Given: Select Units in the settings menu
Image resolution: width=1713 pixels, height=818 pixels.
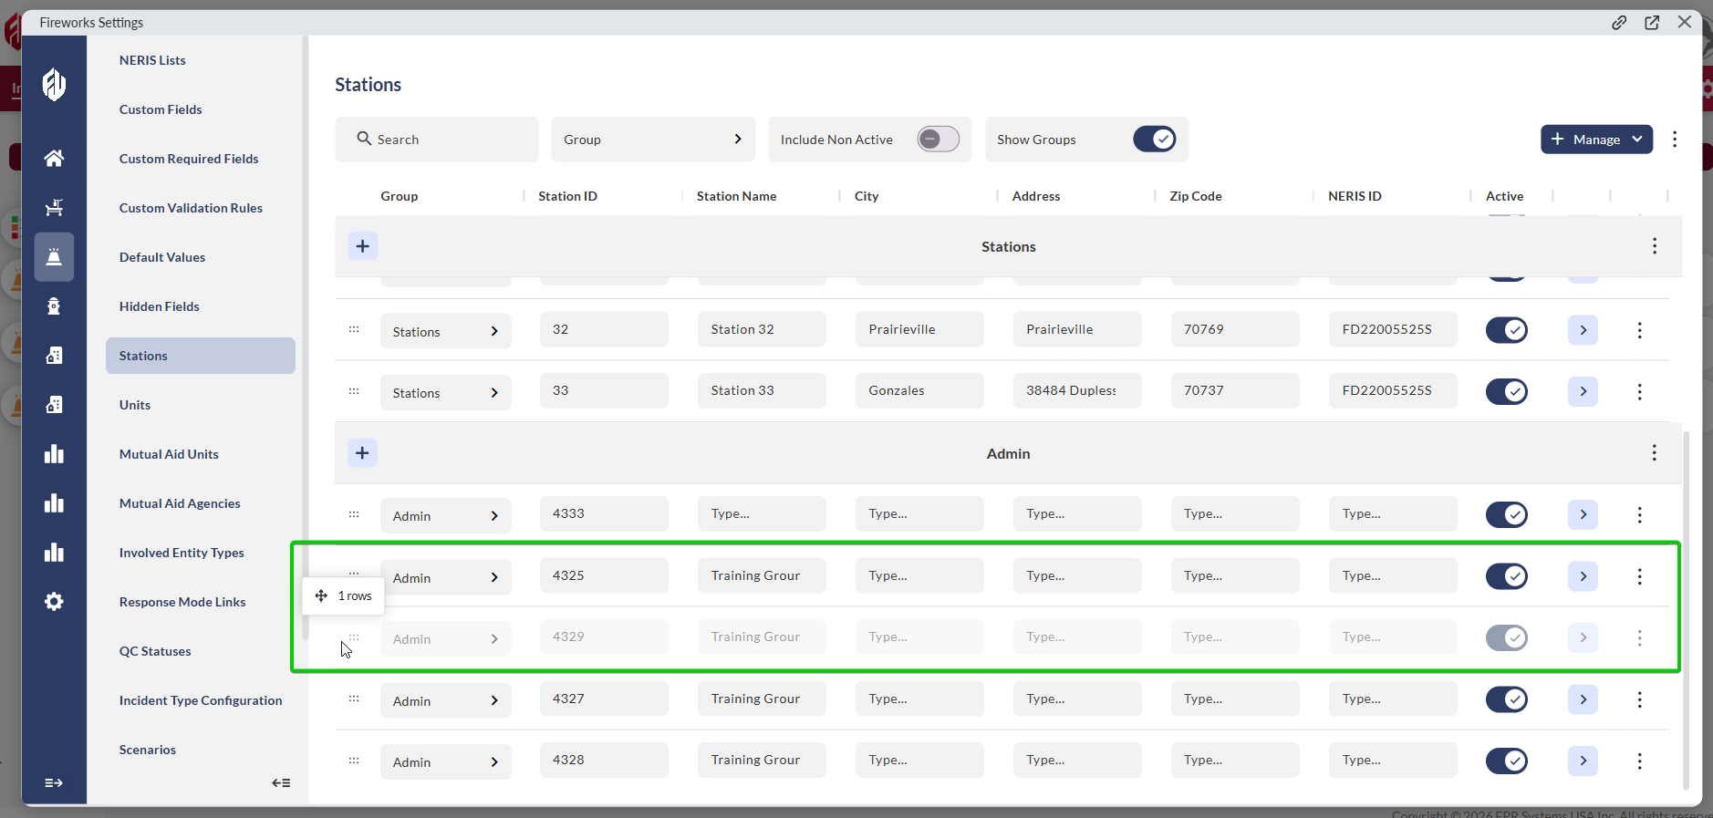Looking at the screenshot, I should tap(135, 405).
